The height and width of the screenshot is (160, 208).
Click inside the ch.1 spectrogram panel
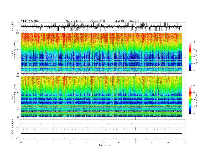click(101, 53)
